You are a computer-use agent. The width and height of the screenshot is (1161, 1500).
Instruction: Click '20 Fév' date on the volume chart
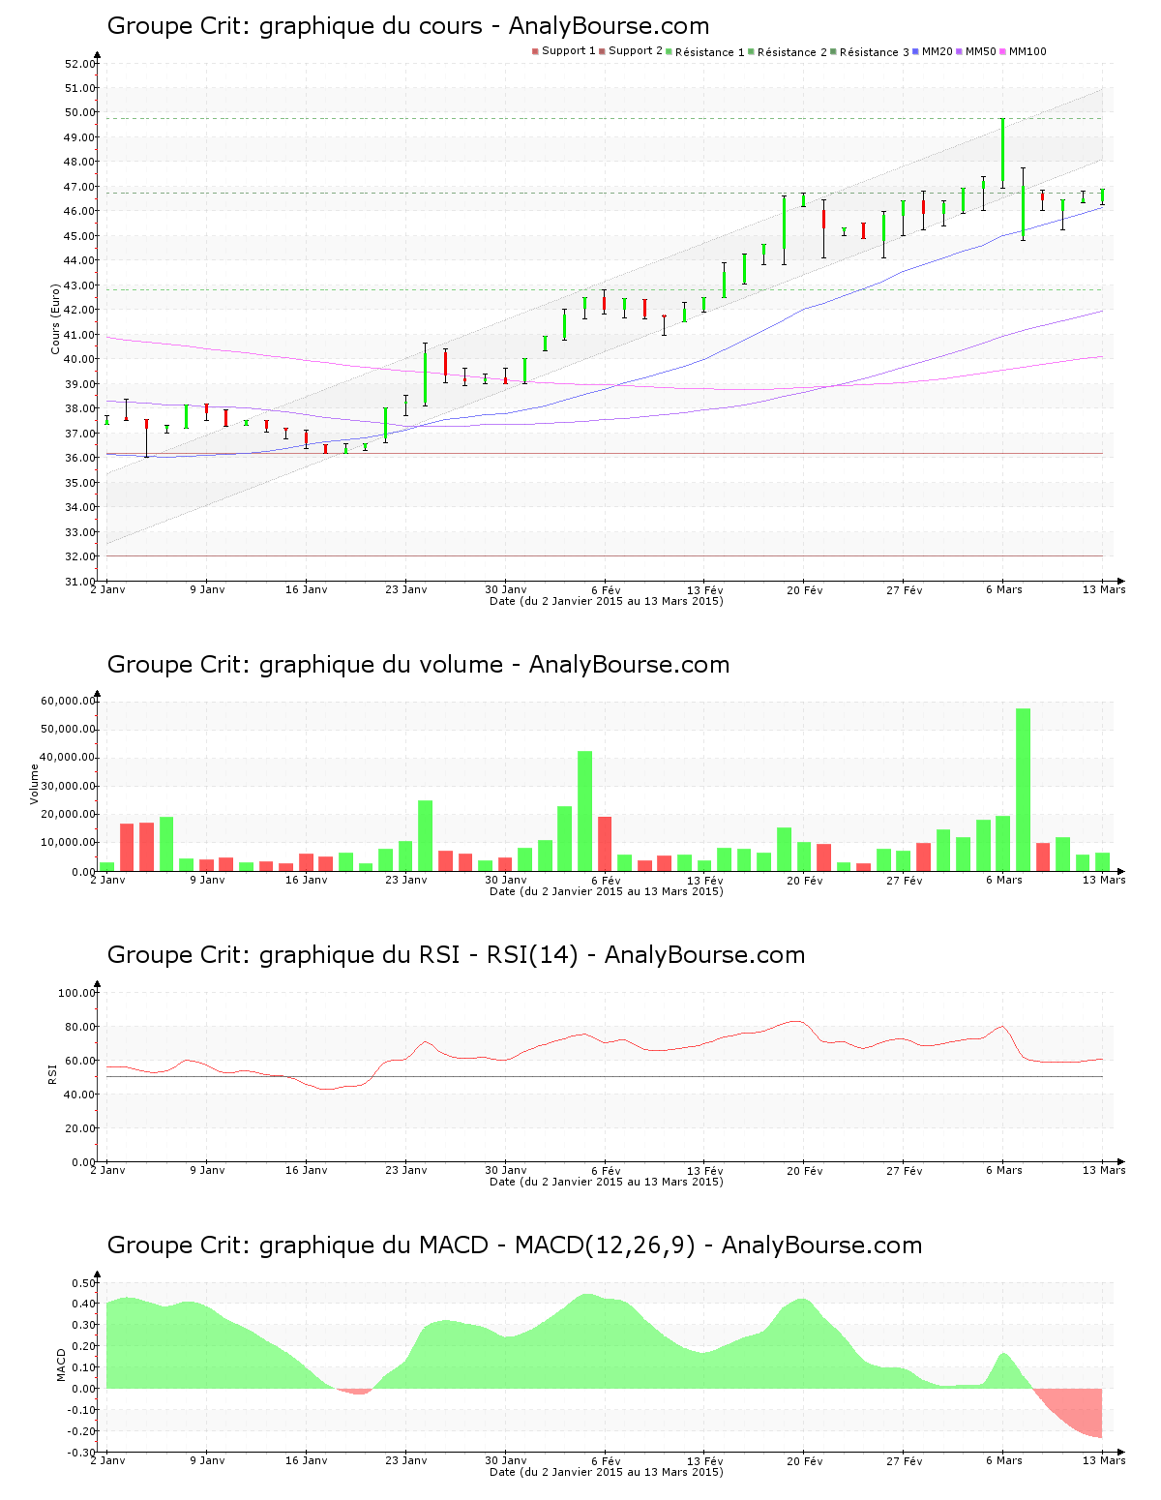[805, 880]
